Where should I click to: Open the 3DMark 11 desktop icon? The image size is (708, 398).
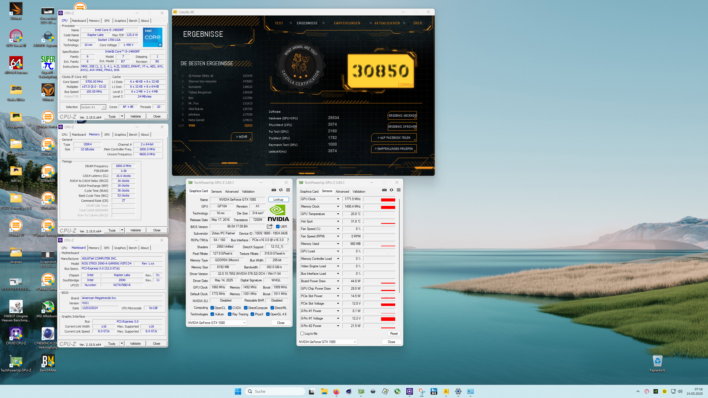coord(16,228)
